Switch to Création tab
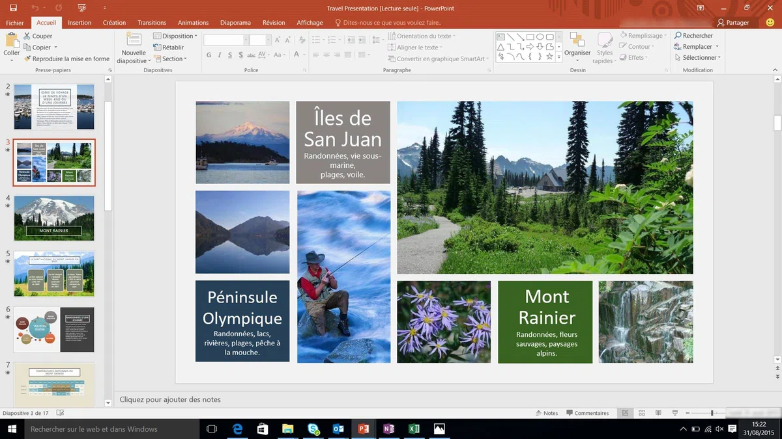This screenshot has height=439, width=782. (114, 23)
